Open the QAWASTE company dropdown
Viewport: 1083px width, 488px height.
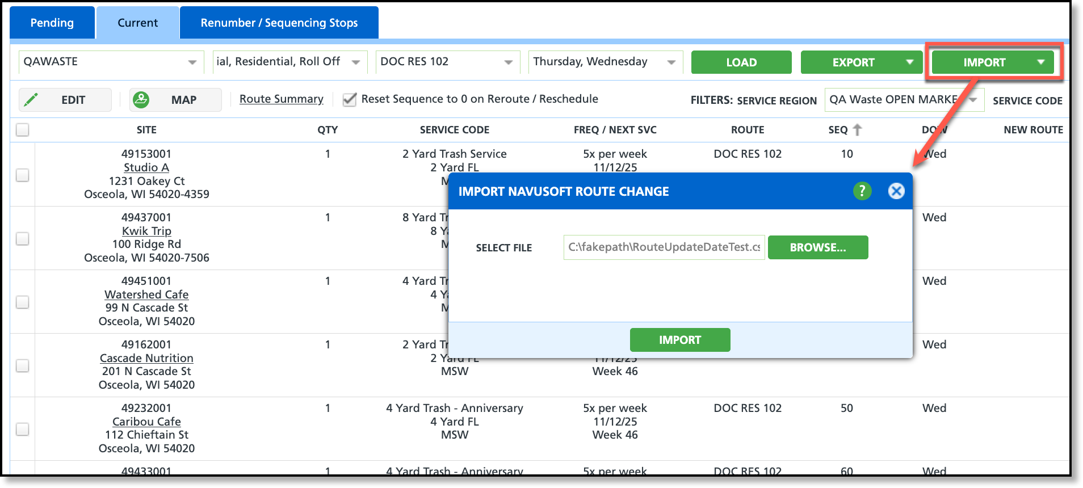(111, 62)
